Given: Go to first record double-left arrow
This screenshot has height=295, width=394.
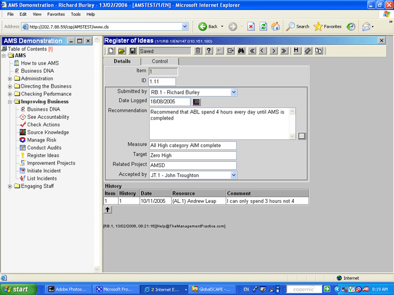Looking at the screenshot, I should [252, 51].
